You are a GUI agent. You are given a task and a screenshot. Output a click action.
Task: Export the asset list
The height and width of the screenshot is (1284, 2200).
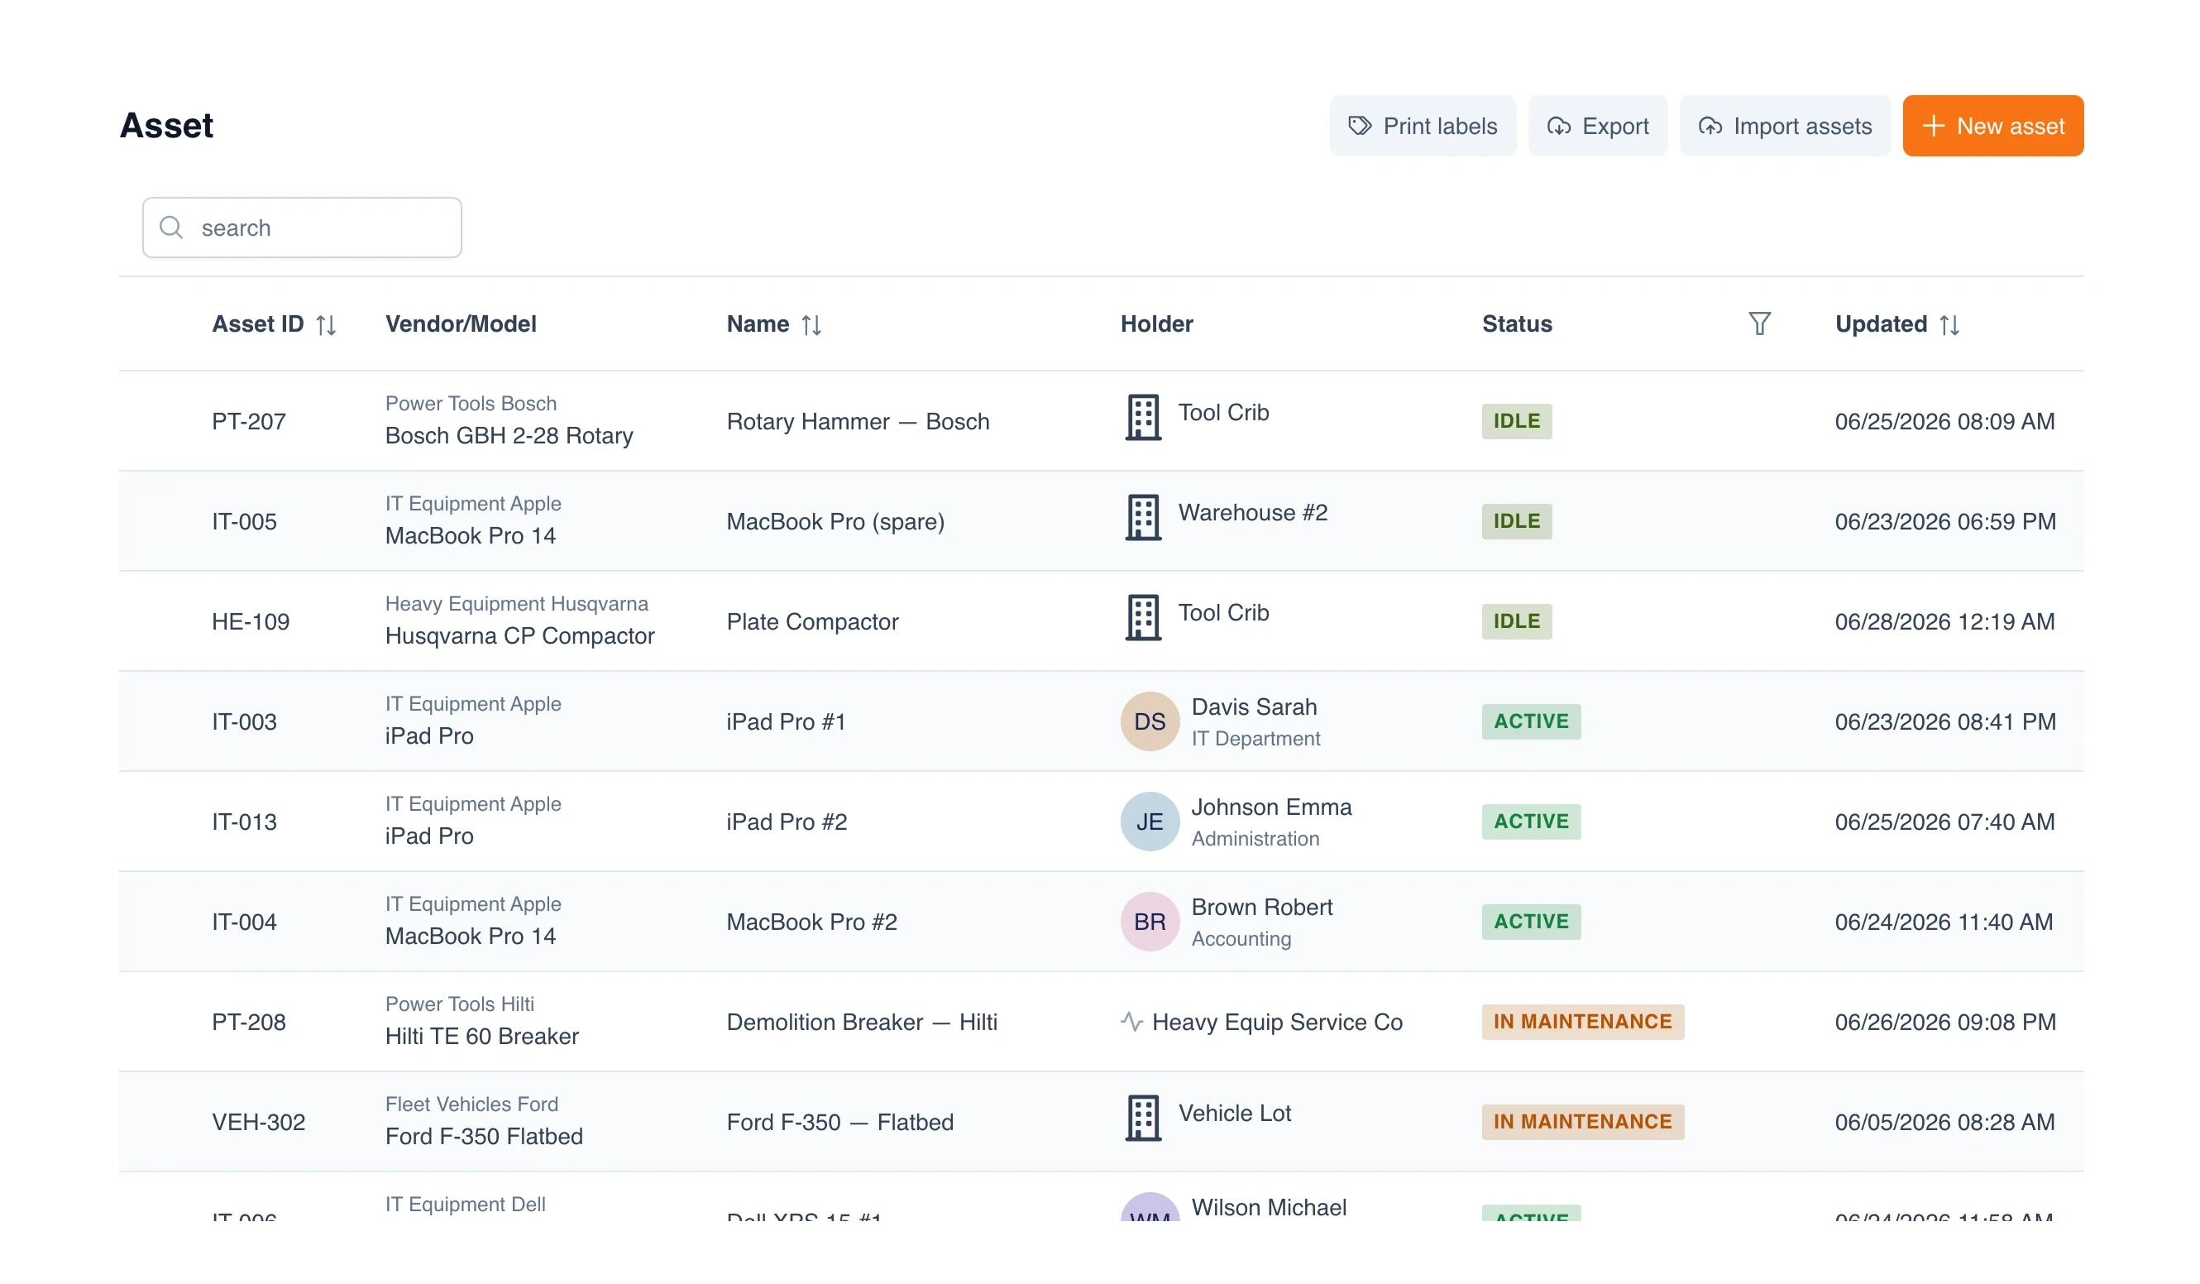pyautogui.click(x=1597, y=126)
